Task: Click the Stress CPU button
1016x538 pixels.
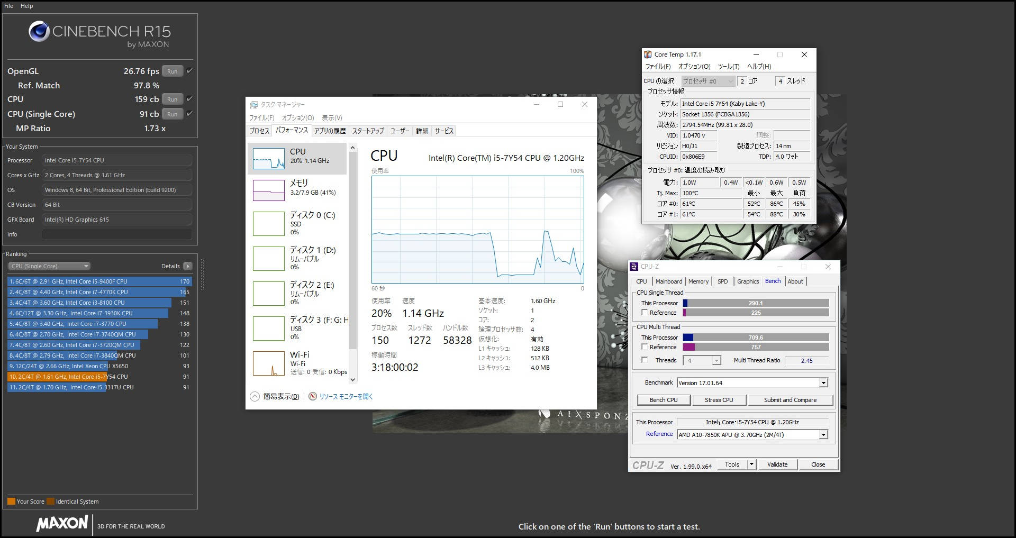Action: point(719,400)
